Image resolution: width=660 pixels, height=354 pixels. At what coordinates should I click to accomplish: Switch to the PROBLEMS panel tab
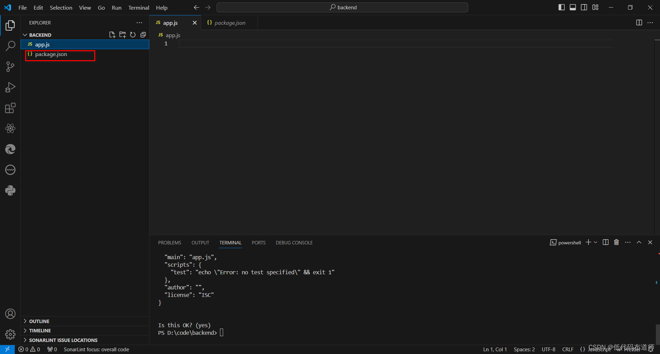click(x=169, y=243)
